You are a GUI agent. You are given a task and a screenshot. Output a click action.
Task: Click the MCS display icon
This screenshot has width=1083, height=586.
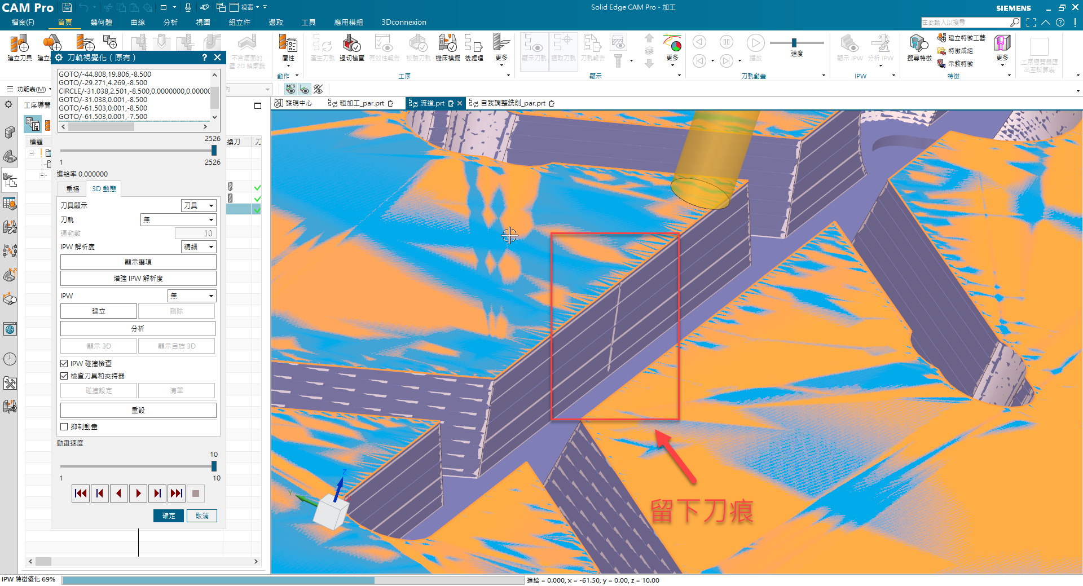290,89
